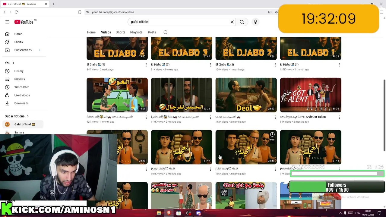Open more actions for 107K views video
This screenshot has width=386, height=217.
(x=210, y=169)
